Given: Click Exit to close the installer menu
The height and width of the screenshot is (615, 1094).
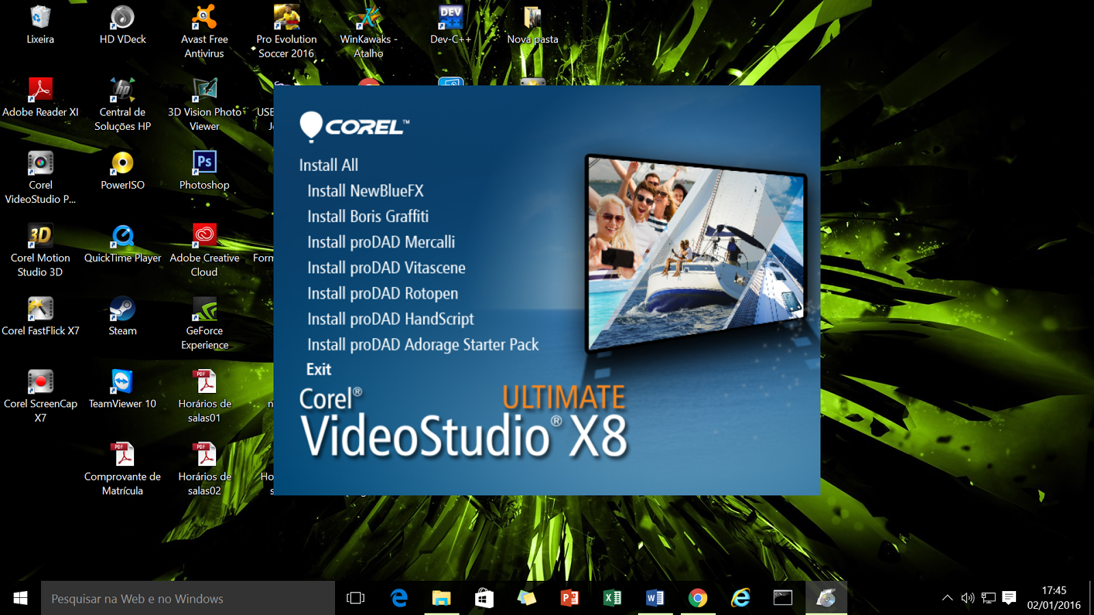Looking at the screenshot, I should click(x=319, y=369).
